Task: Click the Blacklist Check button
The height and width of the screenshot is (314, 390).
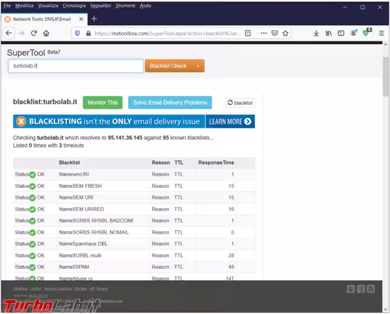Action: pyautogui.click(x=168, y=66)
